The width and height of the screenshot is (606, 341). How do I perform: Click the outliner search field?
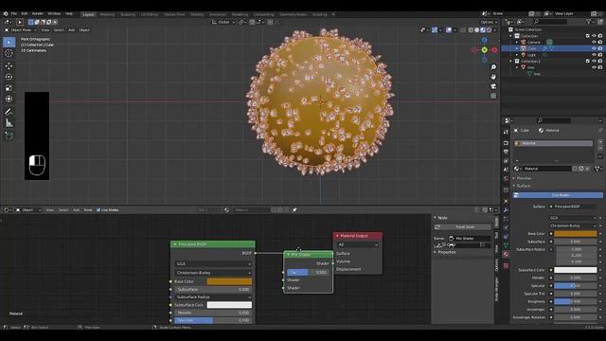point(549,22)
